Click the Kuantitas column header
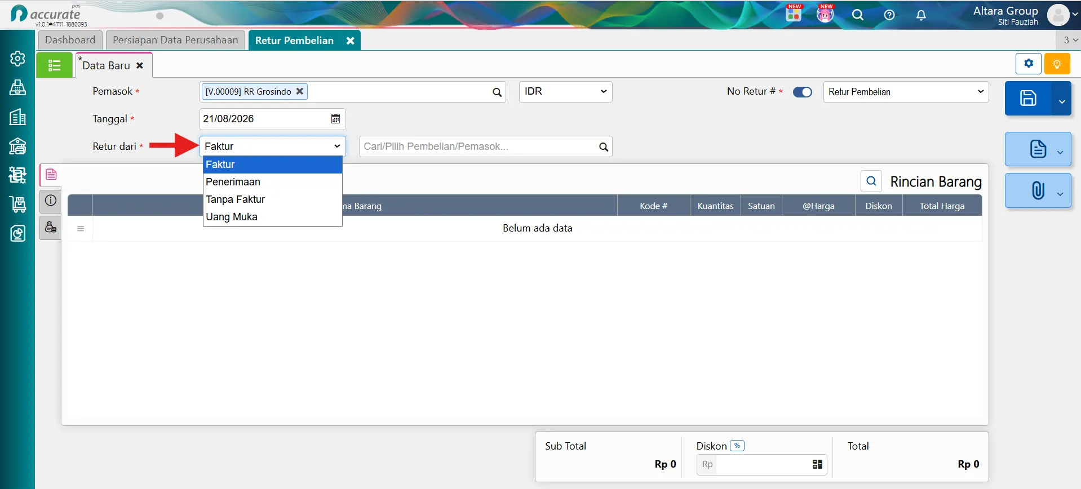This screenshot has width=1081, height=489. tap(715, 206)
